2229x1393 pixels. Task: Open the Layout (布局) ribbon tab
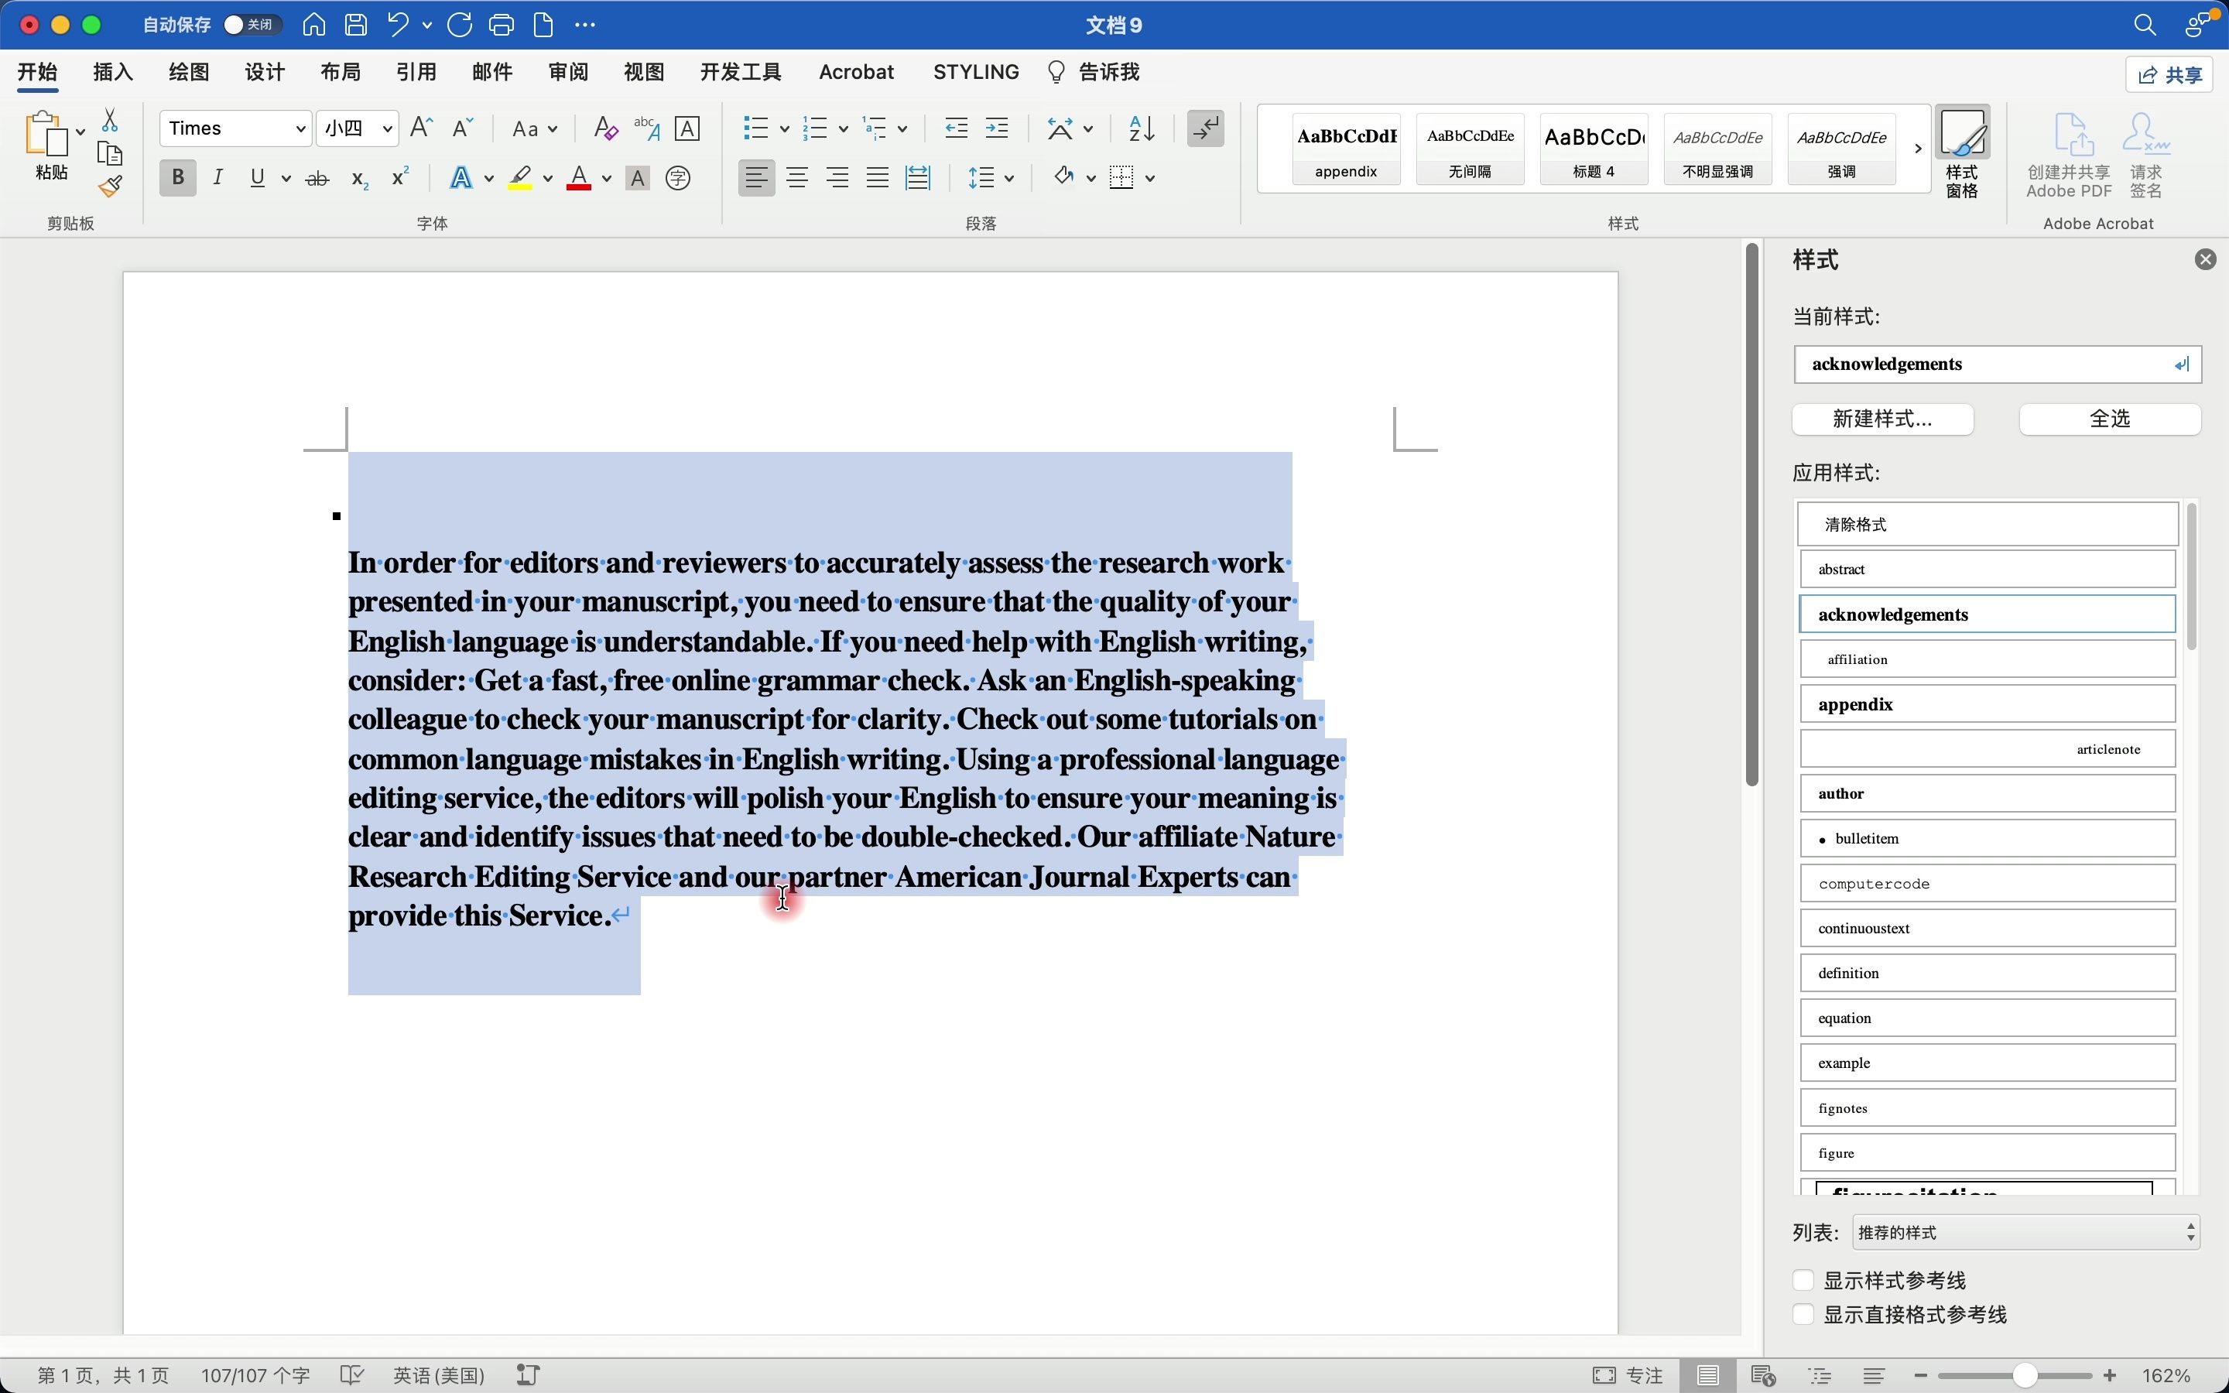coord(340,72)
